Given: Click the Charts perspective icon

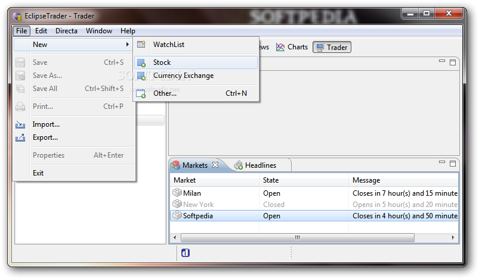Looking at the screenshot, I should 280,47.
